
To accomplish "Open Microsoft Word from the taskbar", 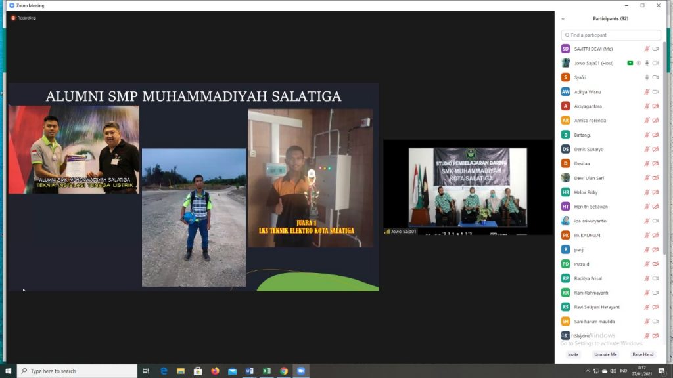I will coord(249,371).
